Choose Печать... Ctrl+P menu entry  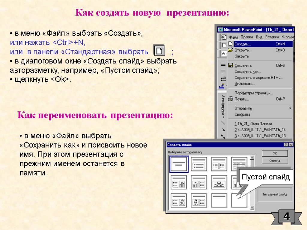point(260,99)
